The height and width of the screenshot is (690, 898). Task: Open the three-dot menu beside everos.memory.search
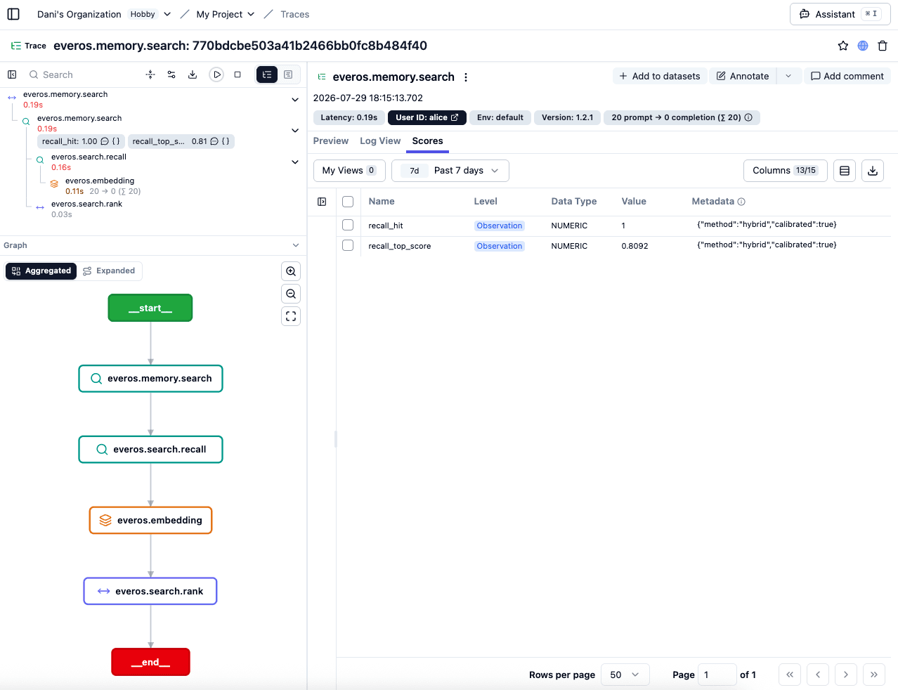(x=466, y=77)
